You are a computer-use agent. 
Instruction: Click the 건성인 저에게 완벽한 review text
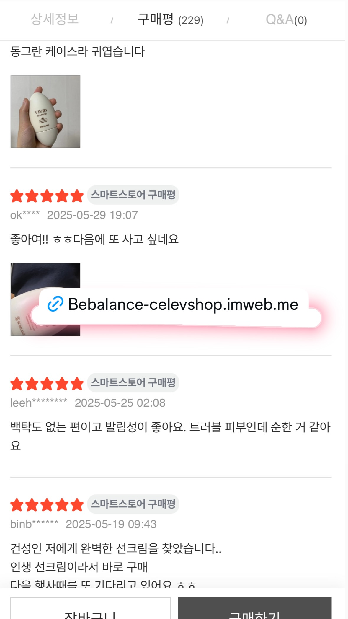coord(116,548)
